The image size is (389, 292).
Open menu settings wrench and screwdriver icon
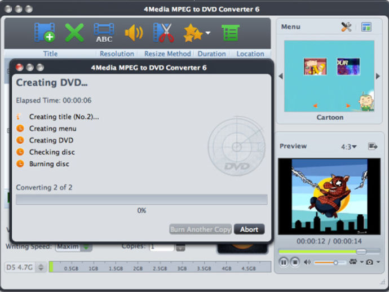click(x=346, y=27)
